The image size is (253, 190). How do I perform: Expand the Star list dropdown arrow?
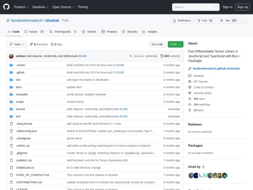tap(243, 20)
